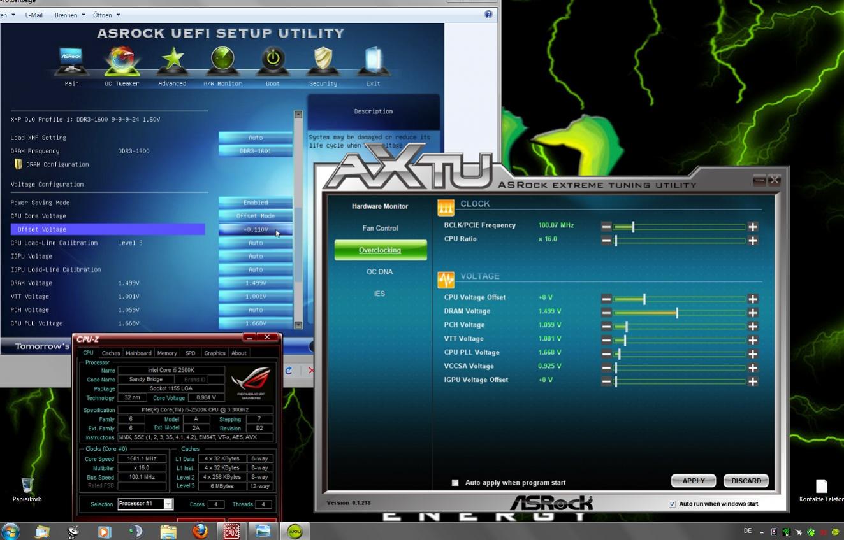
Task: Open the Power Saving Mode Enabled field
Action: click(x=256, y=202)
